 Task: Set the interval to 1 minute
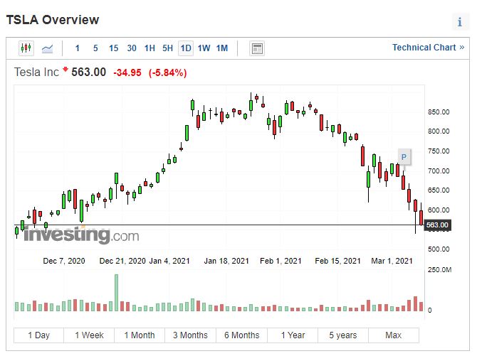[78, 48]
